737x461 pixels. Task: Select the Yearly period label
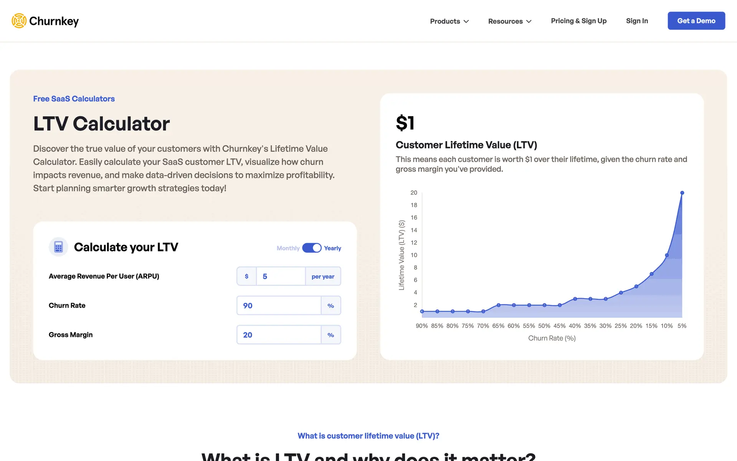[332, 248]
